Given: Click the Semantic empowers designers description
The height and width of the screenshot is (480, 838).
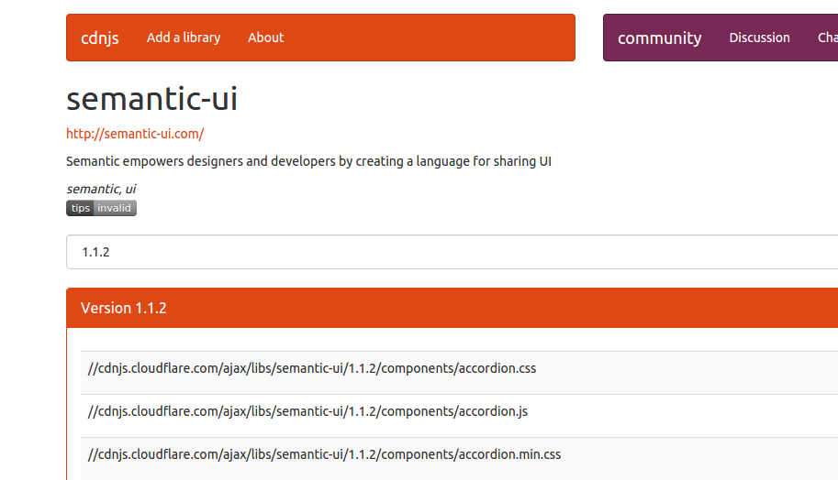Looking at the screenshot, I should (309, 161).
